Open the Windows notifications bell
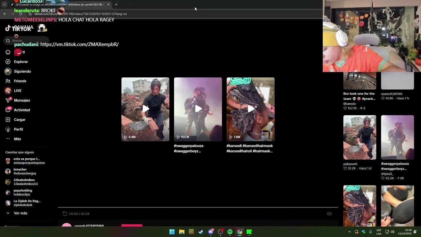This screenshot has width=421, height=237. pyautogui.click(x=415, y=232)
